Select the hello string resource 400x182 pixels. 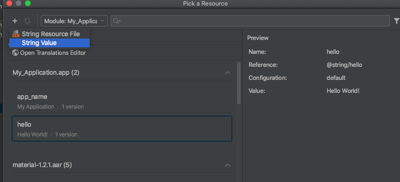122,129
